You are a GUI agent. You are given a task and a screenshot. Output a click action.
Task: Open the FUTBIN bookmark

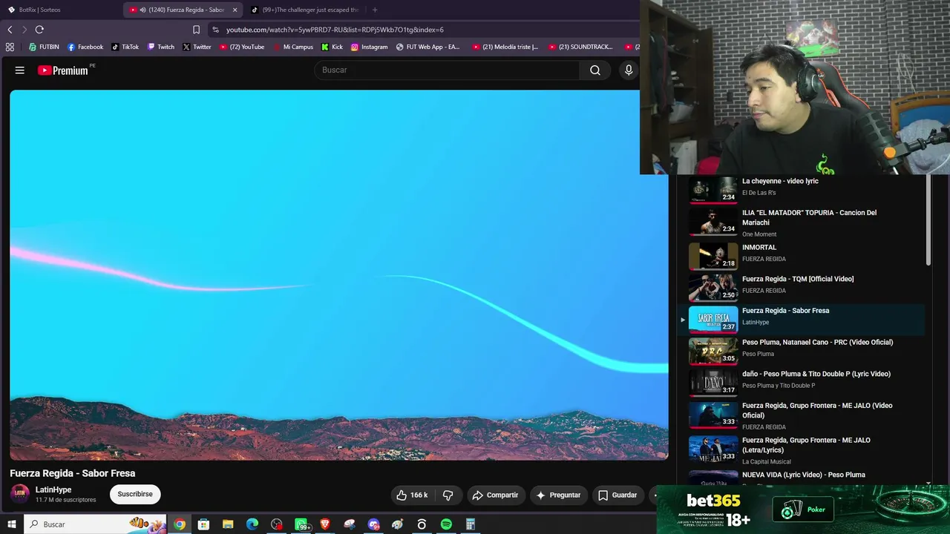click(44, 47)
